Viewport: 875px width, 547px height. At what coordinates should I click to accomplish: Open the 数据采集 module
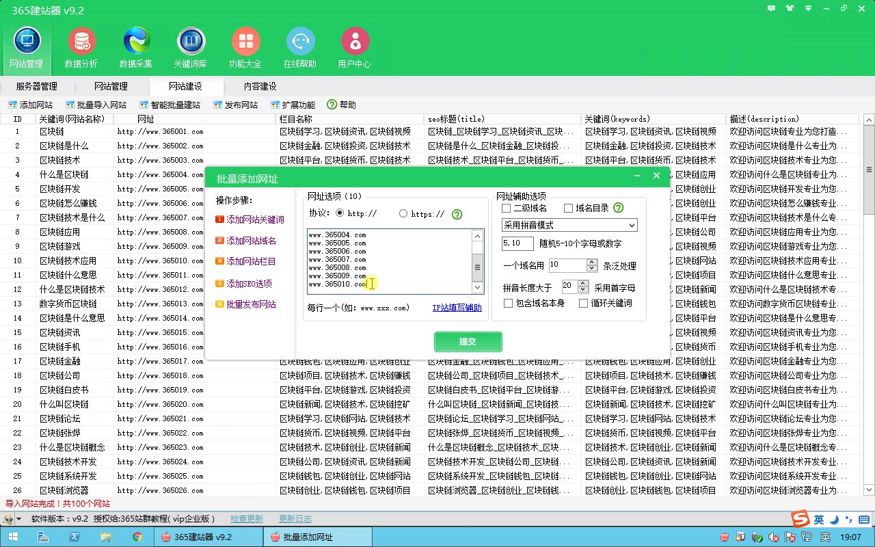pyautogui.click(x=136, y=48)
